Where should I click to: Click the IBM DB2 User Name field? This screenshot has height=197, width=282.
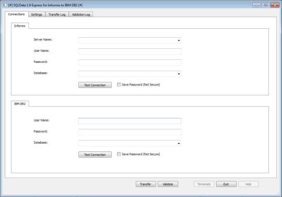point(130,121)
